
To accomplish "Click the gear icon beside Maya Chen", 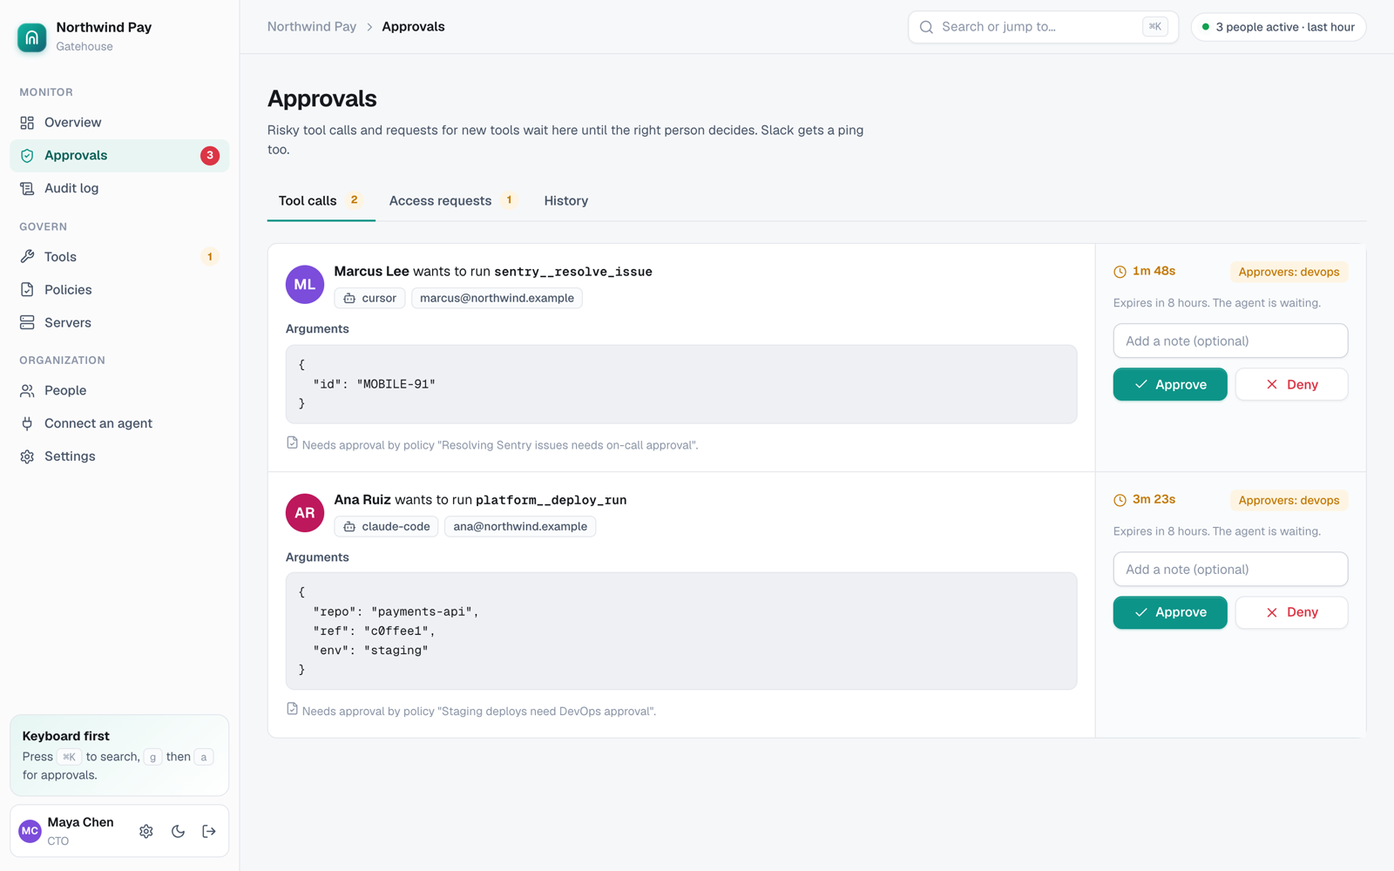I will [x=146, y=832].
